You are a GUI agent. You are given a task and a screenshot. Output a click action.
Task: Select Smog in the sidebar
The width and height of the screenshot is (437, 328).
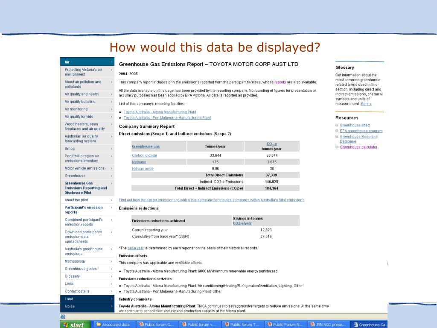pyautogui.click(x=87, y=149)
